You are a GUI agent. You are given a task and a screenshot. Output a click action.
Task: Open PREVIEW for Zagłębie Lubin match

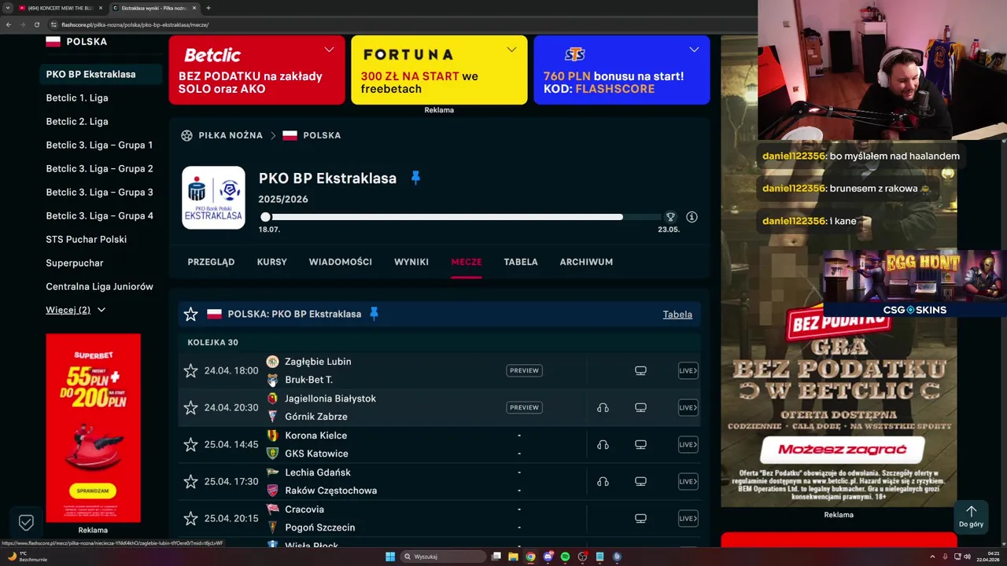pyautogui.click(x=524, y=370)
